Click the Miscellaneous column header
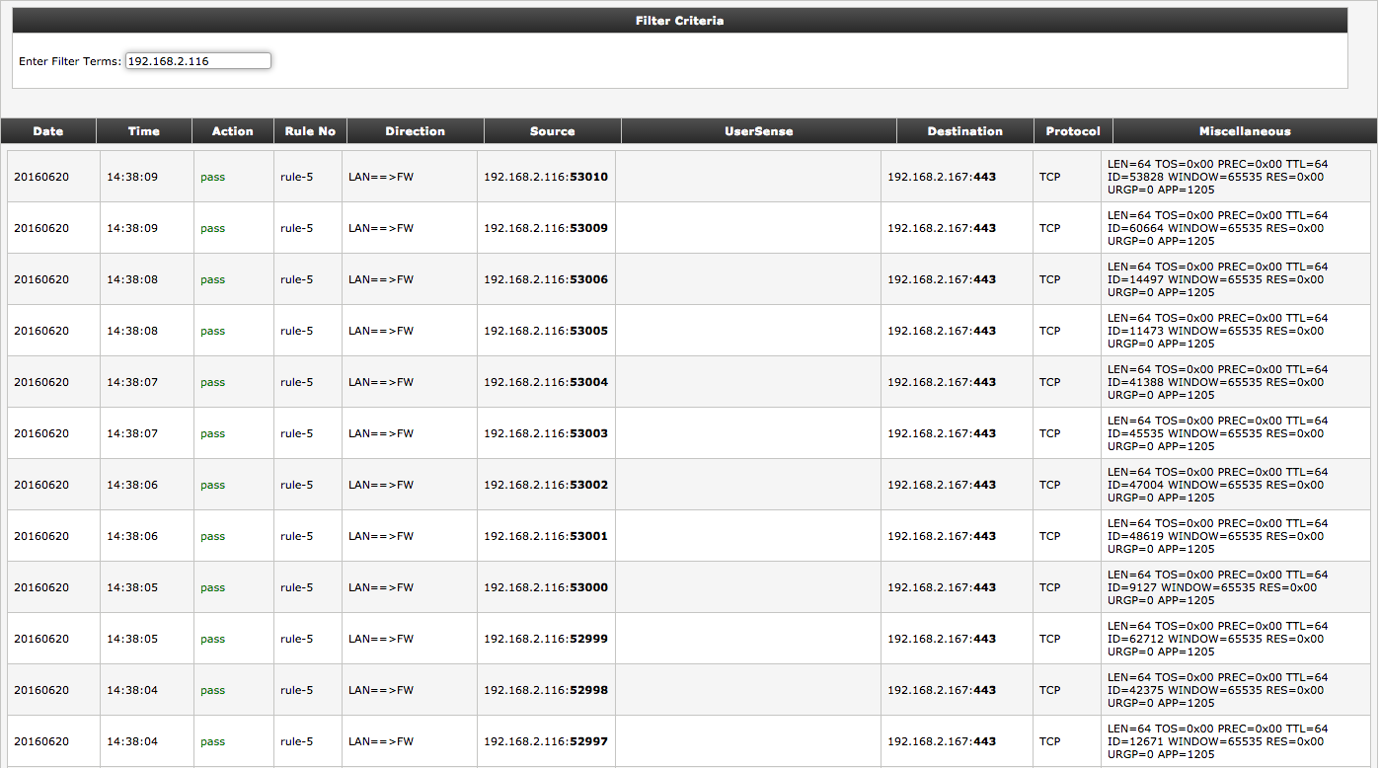Image resolution: width=1380 pixels, height=768 pixels. tap(1245, 131)
